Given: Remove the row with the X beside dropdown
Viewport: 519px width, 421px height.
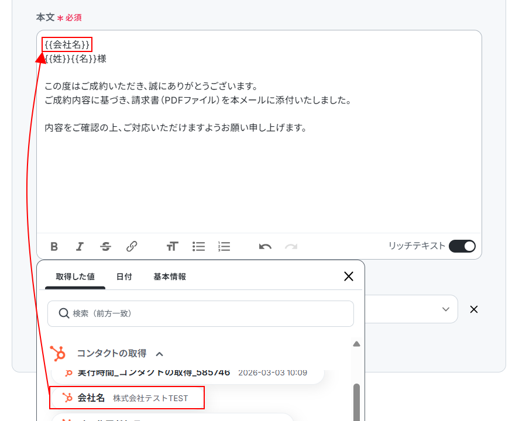Looking at the screenshot, I should click(x=474, y=309).
